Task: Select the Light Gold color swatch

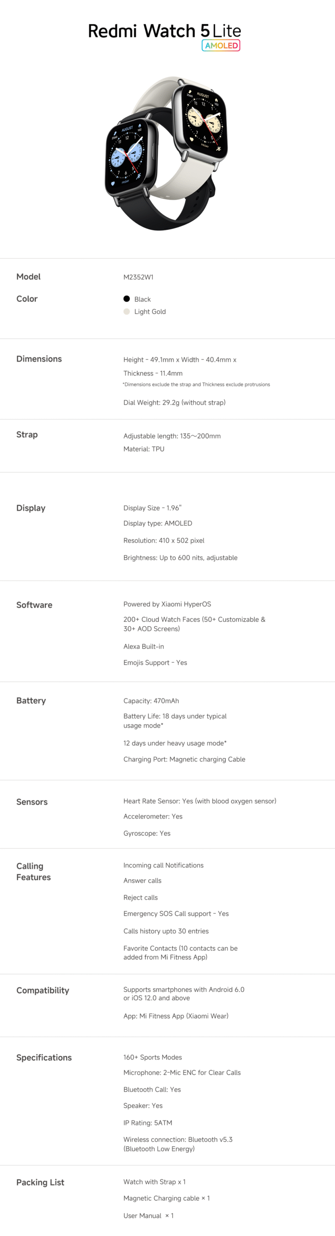Action: [126, 311]
